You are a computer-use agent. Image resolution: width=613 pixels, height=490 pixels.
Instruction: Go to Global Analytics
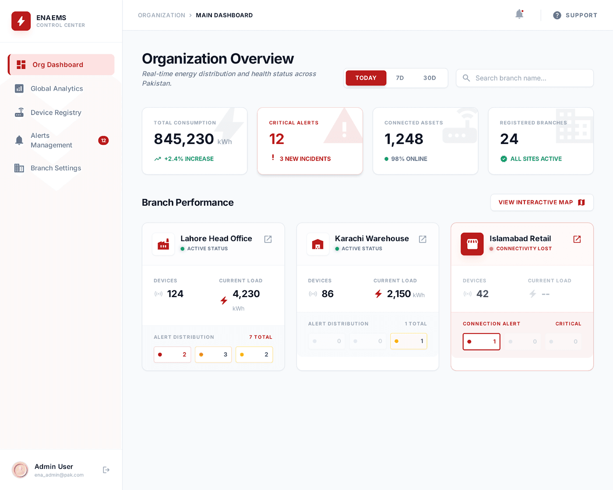click(x=61, y=89)
